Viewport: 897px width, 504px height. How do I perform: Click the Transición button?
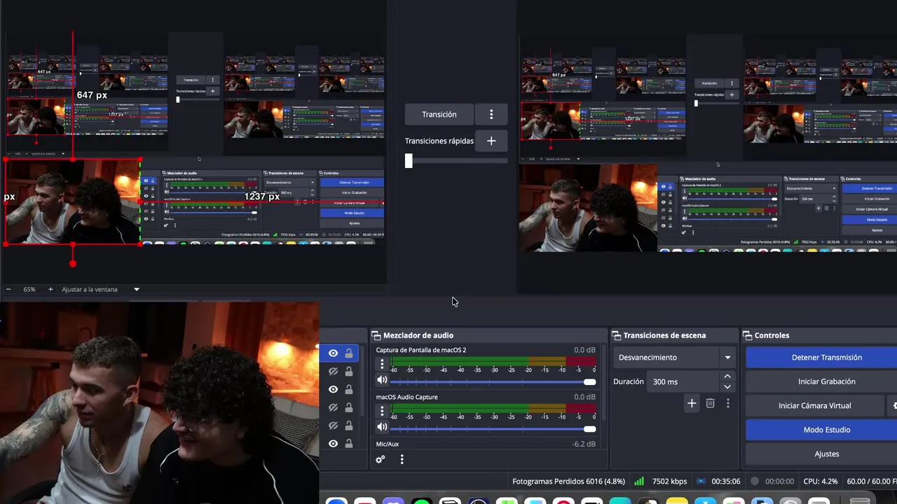439,114
